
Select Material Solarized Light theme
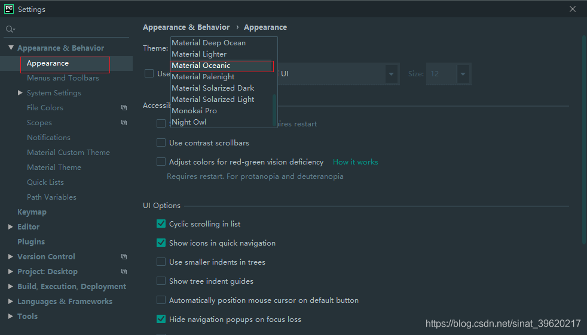click(x=222, y=100)
